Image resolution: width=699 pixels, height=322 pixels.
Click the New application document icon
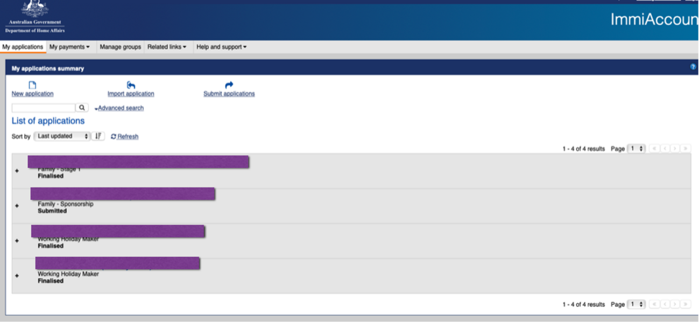click(x=32, y=85)
